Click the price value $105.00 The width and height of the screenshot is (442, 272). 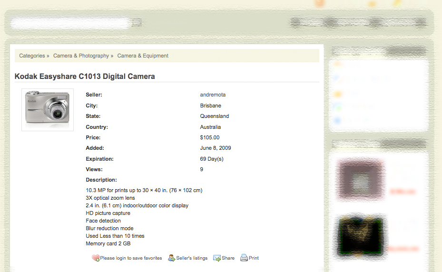210,137
